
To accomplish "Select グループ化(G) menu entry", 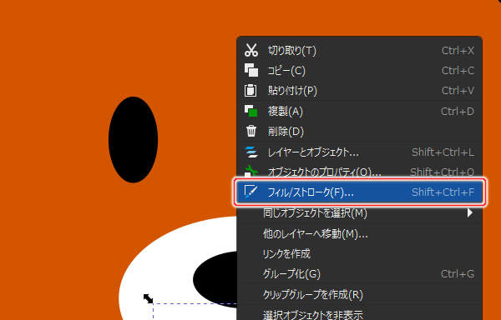I will tap(359, 274).
